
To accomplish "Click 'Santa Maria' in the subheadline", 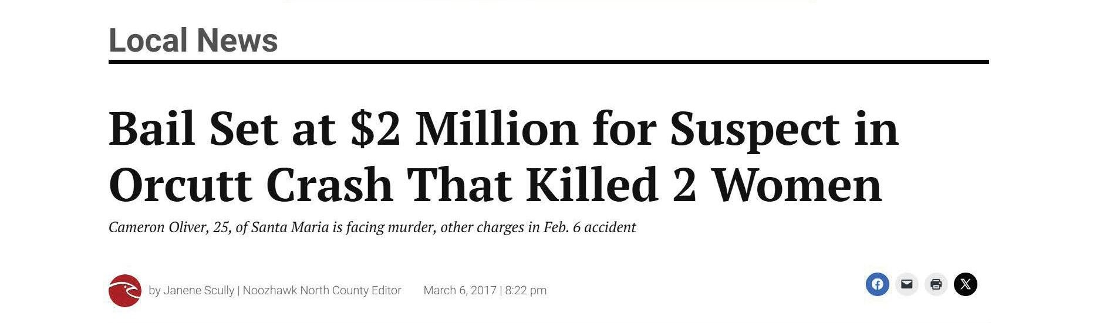I will 289,227.
